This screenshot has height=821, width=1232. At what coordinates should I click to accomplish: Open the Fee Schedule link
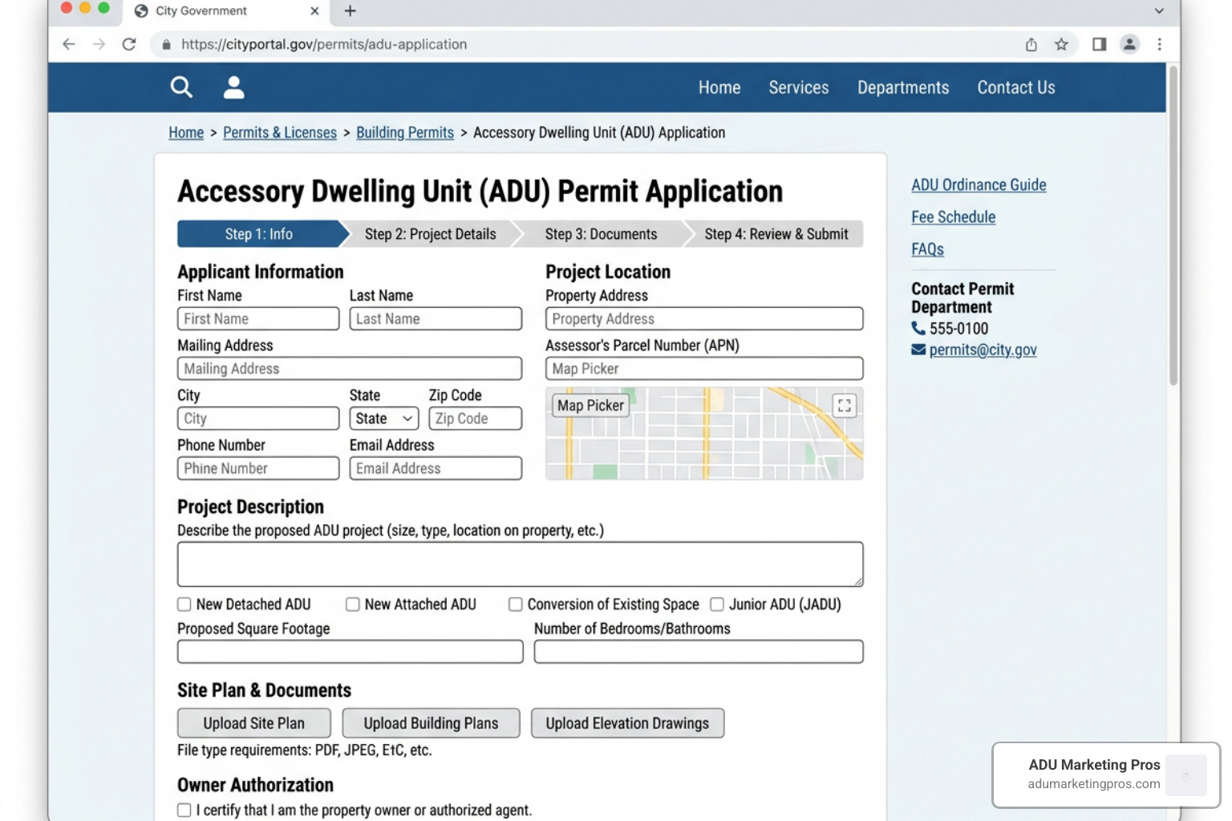(x=953, y=217)
